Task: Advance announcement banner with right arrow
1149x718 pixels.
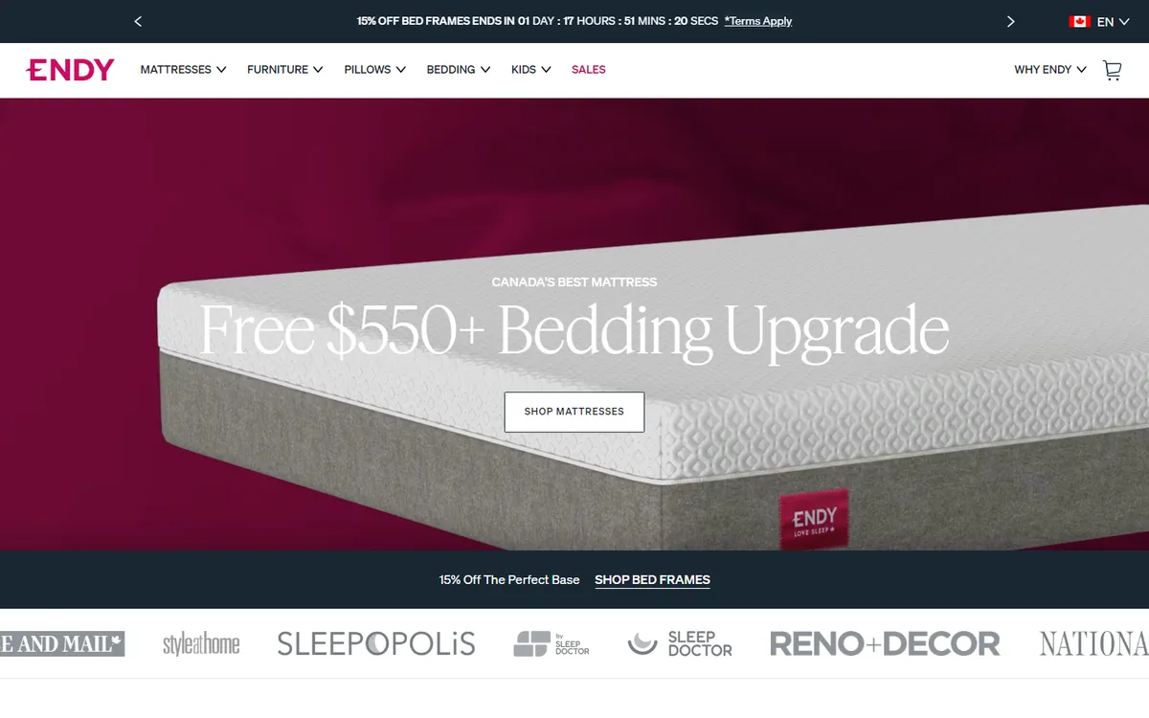Action: point(1010,21)
